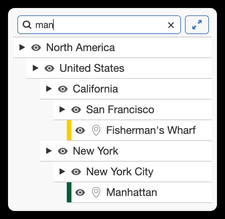The image size is (225, 219).
Task: Click the location pin icon beside Manhattan
Action: 96,192
